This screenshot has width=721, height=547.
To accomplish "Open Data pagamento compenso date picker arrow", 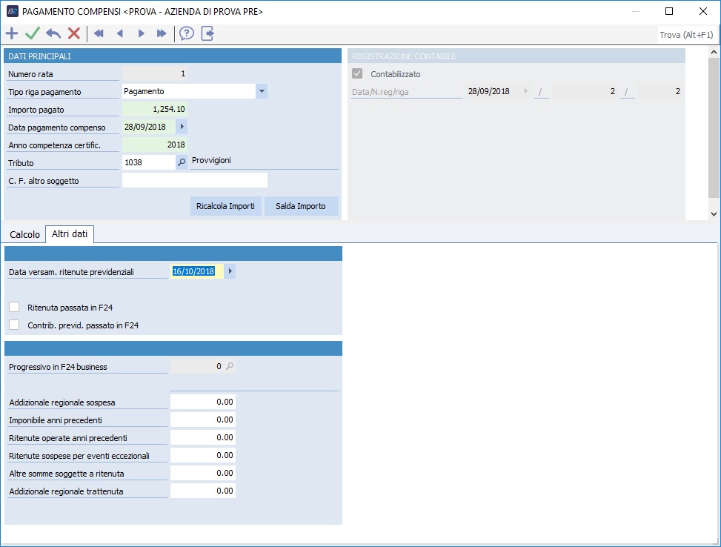I will [182, 127].
